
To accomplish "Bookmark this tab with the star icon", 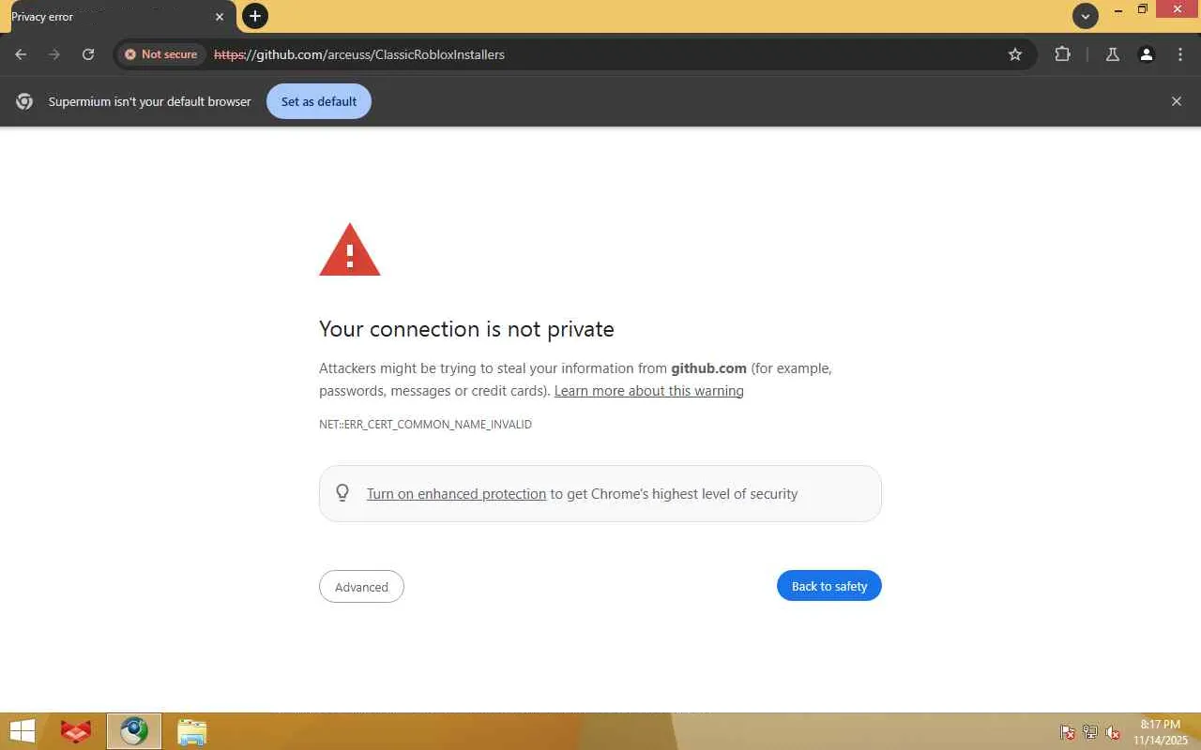I will (x=1015, y=54).
